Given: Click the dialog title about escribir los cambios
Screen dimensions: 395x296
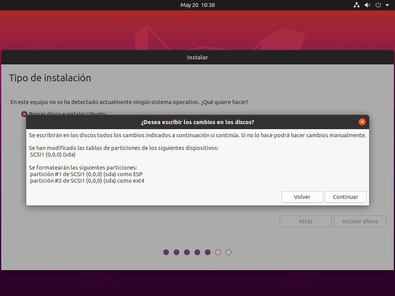Looking at the screenshot, I should pos(197,122).
